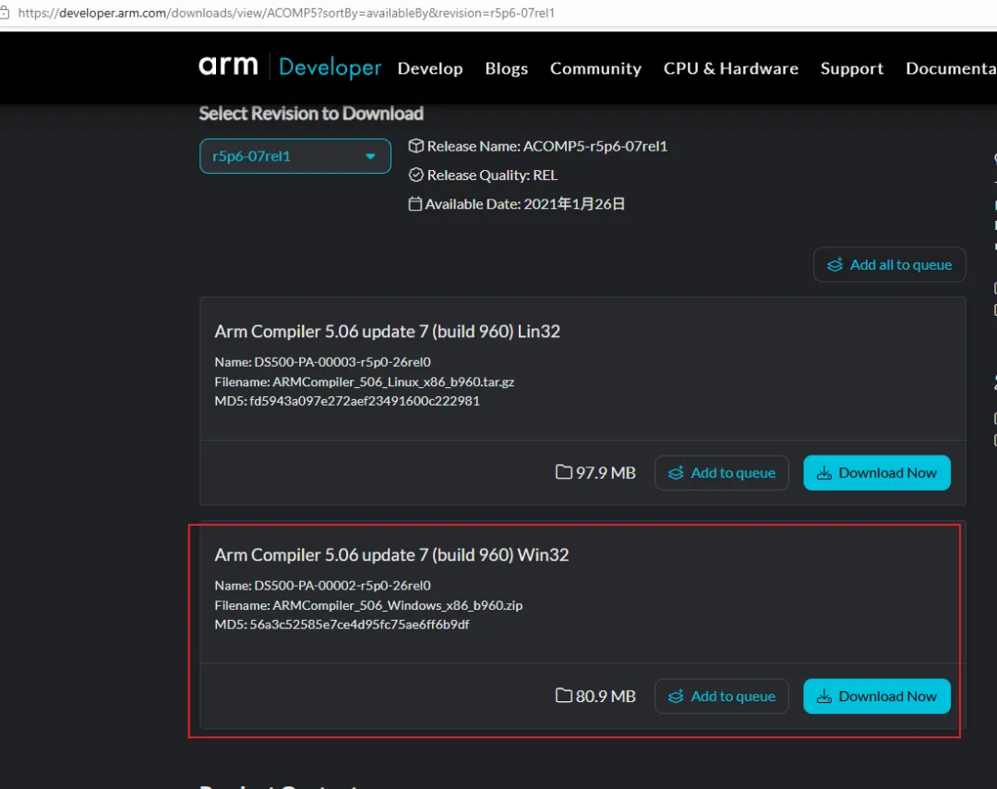Open the CPU & Hardware menu
The width and height of the screenshot is (997, 789).
click(730, 68)
